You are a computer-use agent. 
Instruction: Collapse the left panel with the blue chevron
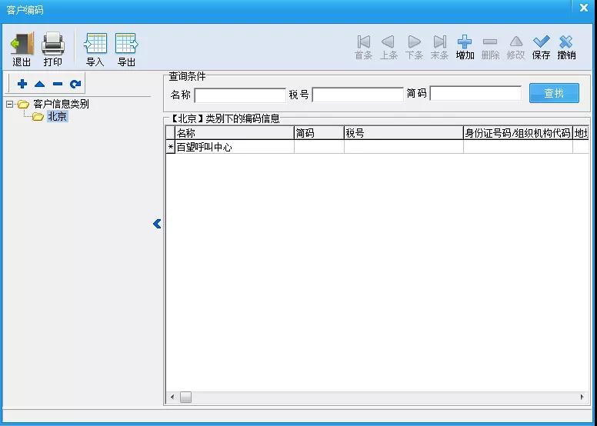click(x=157, y=224)
